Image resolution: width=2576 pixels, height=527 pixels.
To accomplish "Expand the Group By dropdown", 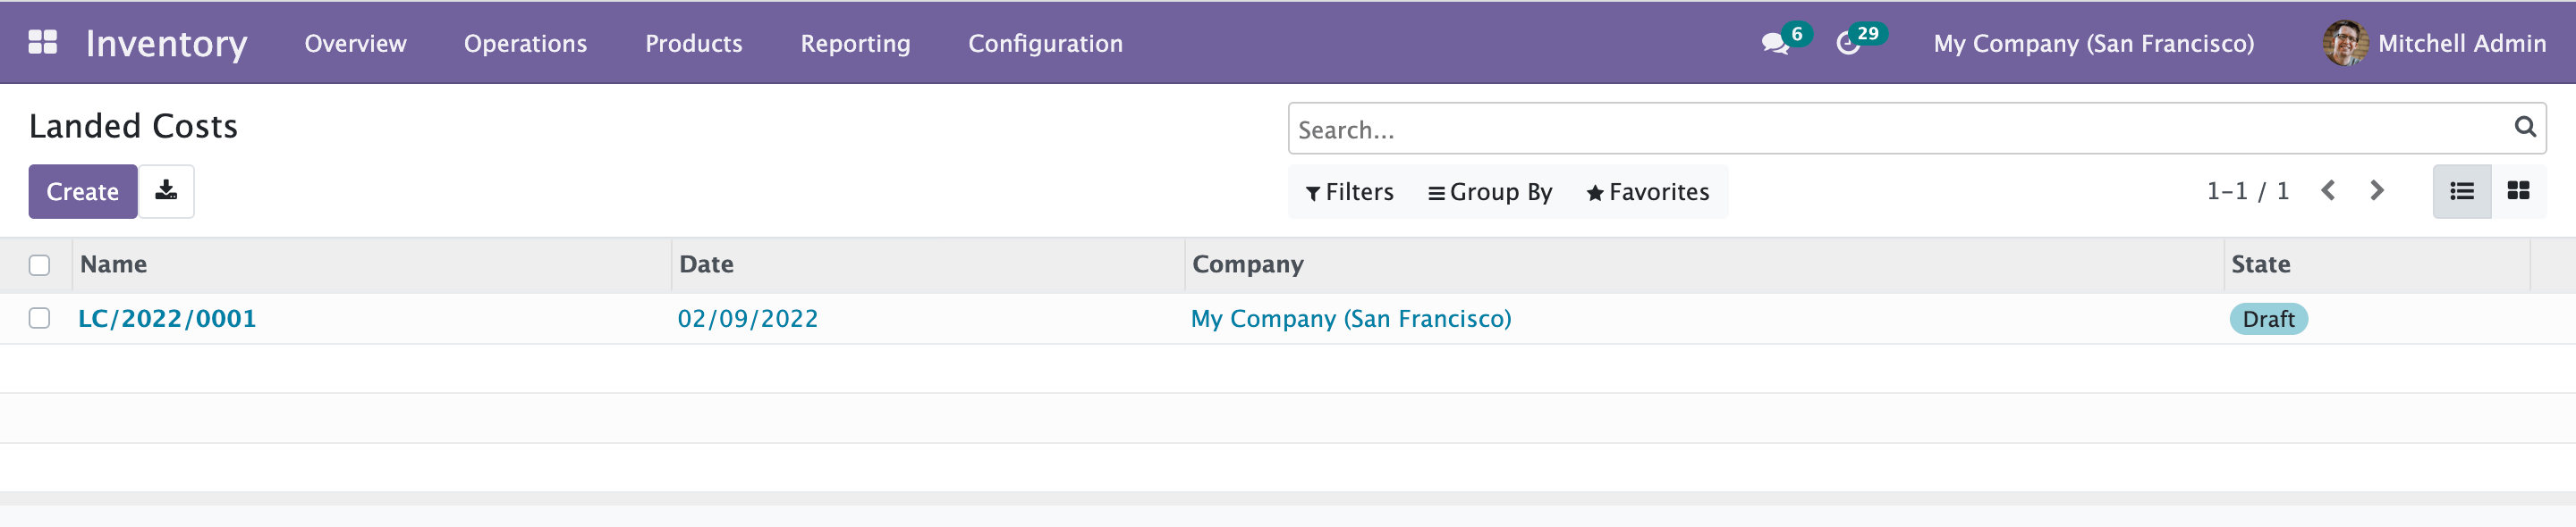I will [1490, 192].
